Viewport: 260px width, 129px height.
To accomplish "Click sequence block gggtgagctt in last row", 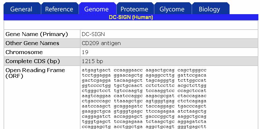I will [192, 127].
